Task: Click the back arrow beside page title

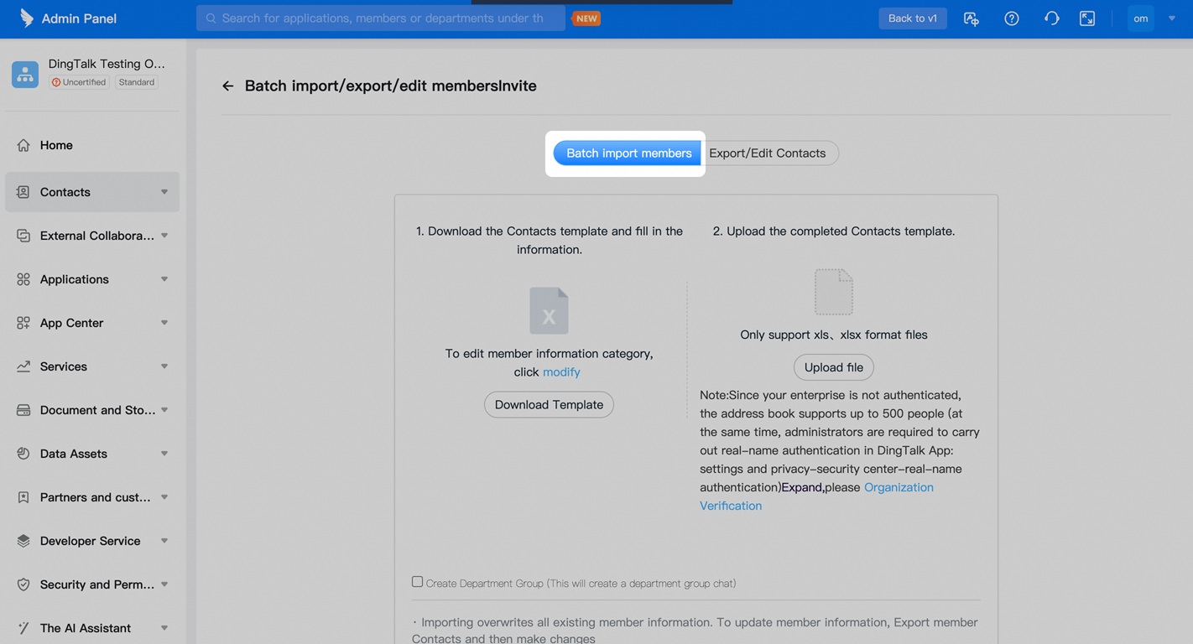Action: pos(227,86)
